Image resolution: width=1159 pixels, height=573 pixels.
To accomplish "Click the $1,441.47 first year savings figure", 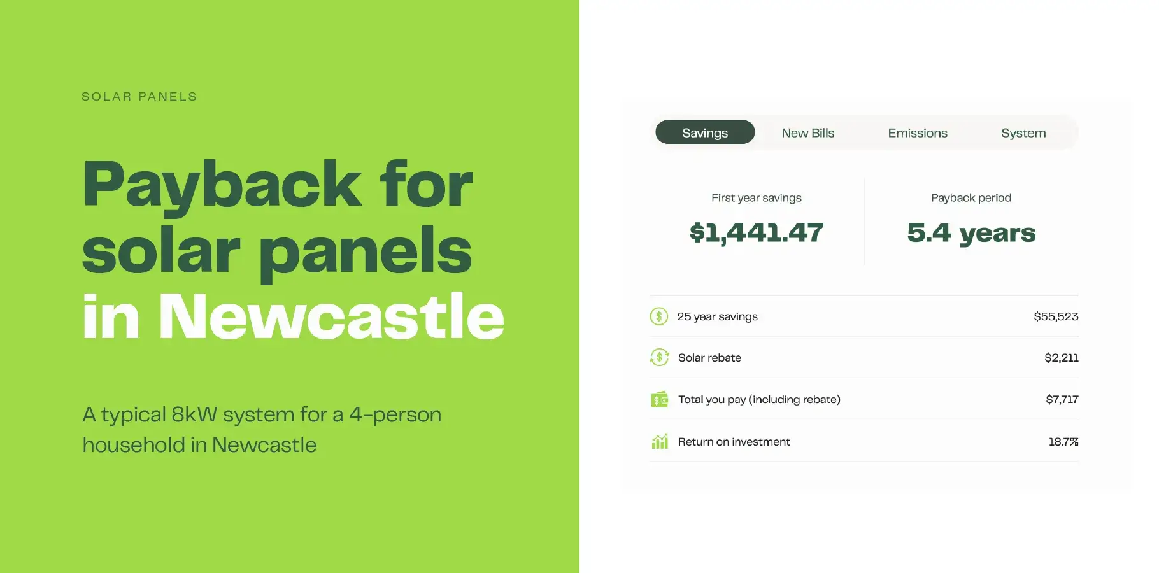I will (756, 233).
